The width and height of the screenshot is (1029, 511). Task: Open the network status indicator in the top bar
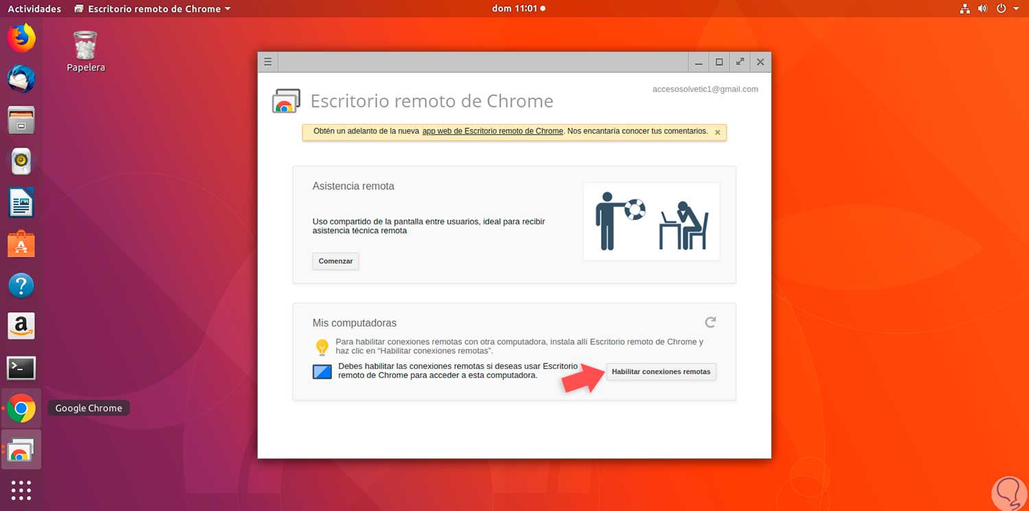click(x=965, y=9)
